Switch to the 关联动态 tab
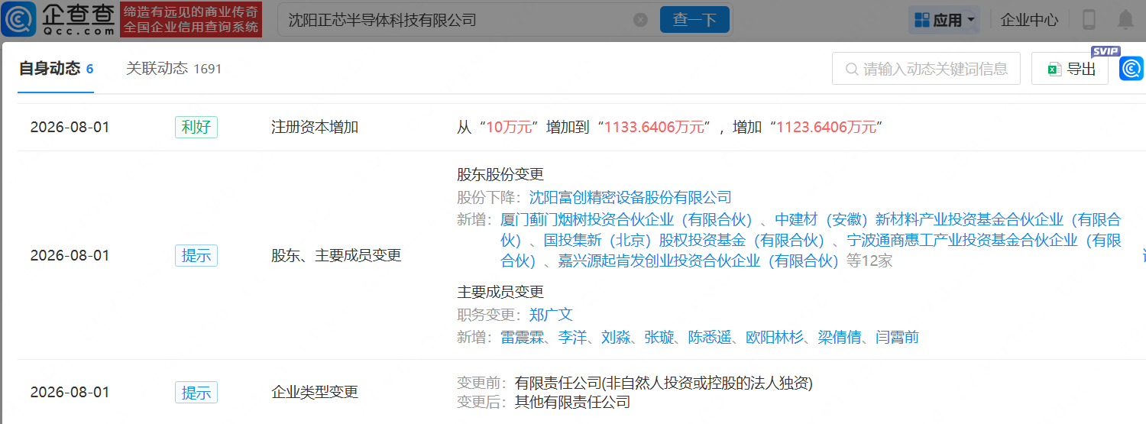Image resolution: width=1146 pixels, height=424 pixels. (173, 69)
